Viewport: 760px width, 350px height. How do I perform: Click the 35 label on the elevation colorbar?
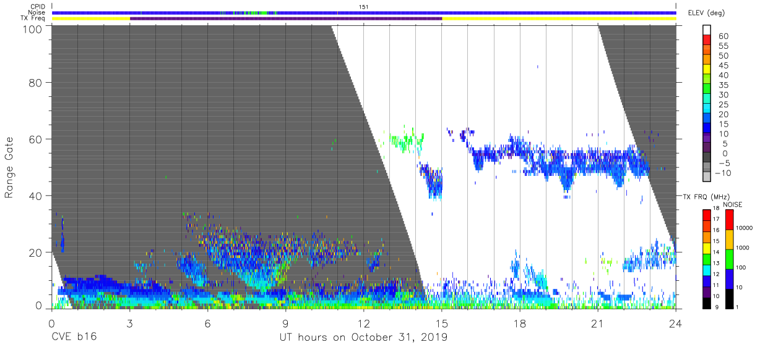[x=723, y=85]
